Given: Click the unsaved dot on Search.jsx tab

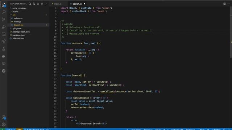Looking at the screenshot, I should [x=84, y=4].
